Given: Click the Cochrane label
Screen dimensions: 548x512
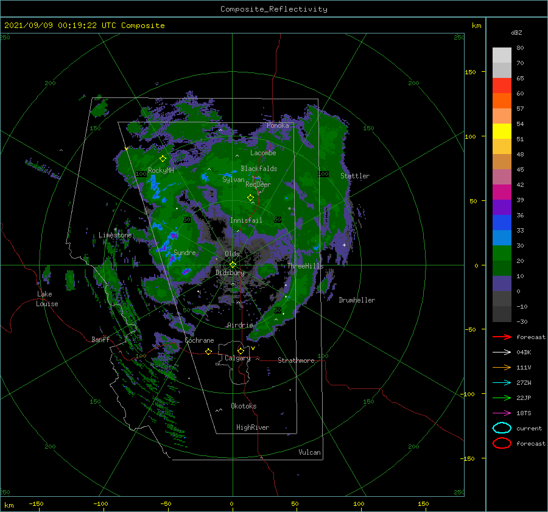Looking at the screenshot, I should tap(199, 340).
